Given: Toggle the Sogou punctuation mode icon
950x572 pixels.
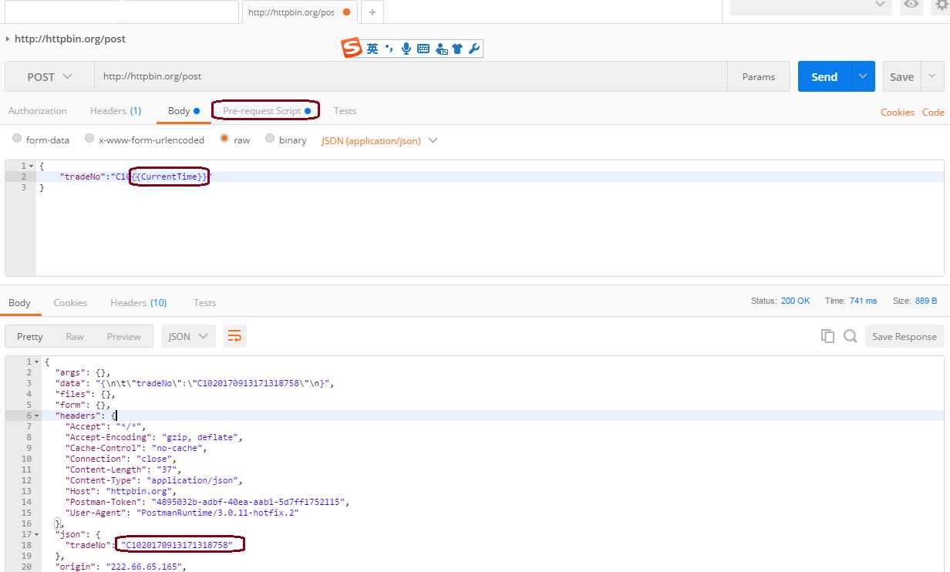Looking at the screenshot, I should (x=389, y=49).
